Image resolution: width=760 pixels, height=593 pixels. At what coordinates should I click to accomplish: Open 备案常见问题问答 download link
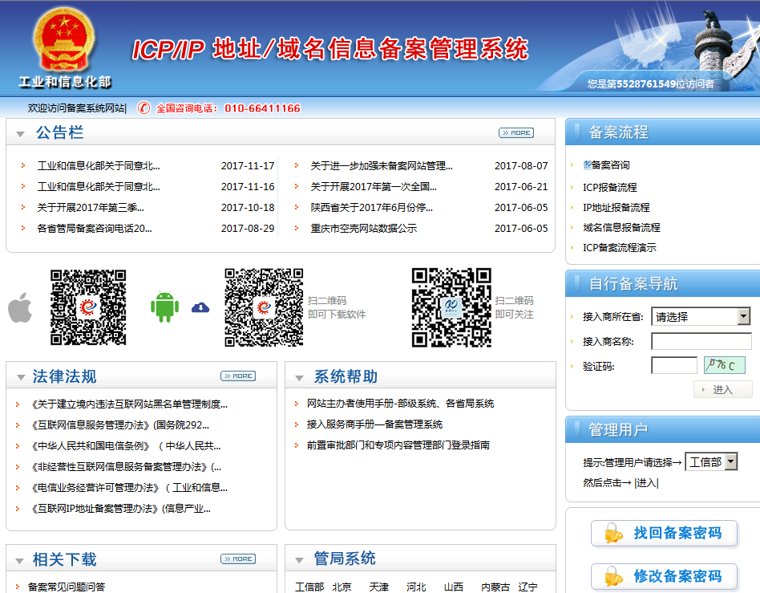click(67, 587)
